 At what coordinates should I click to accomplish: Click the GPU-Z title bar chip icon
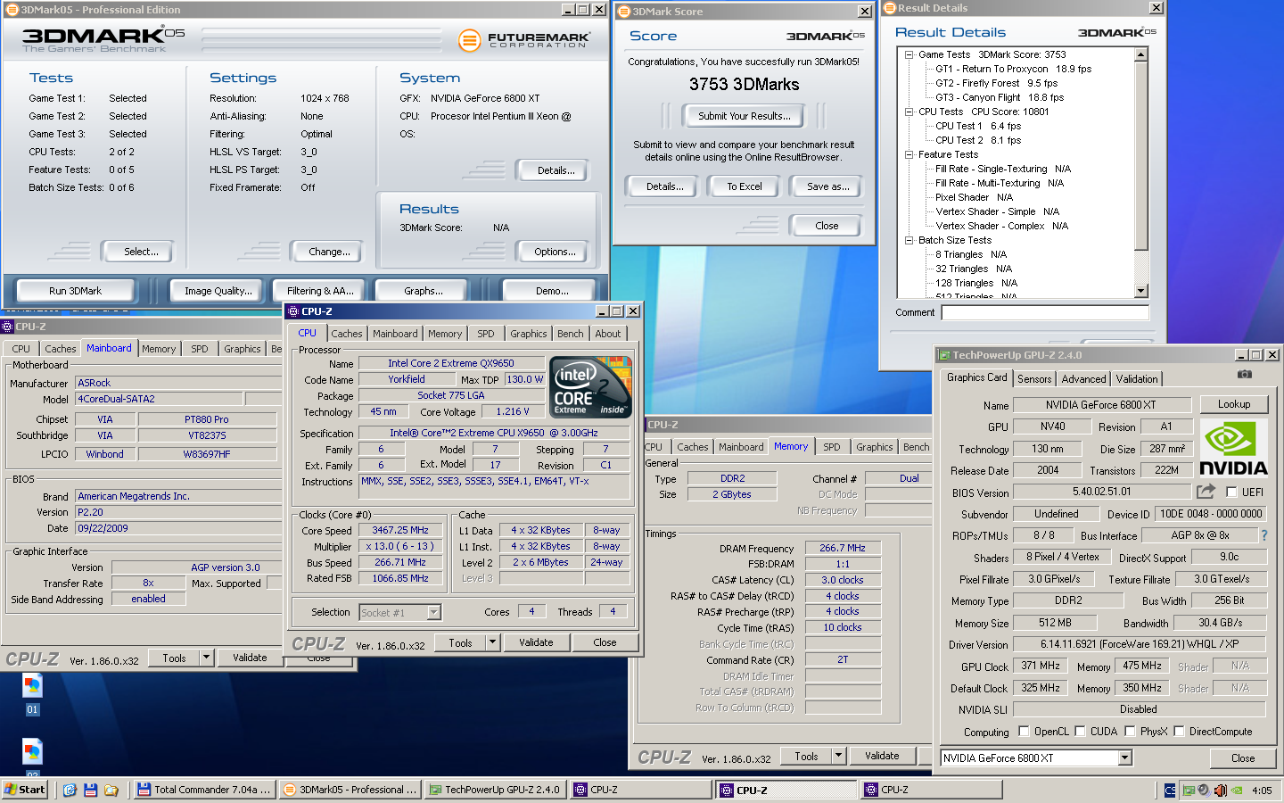coord(944,355)
